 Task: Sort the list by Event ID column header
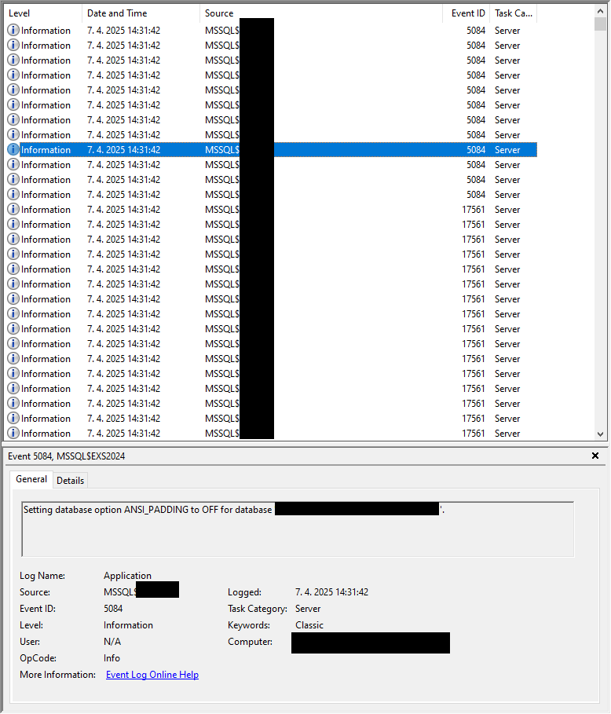(466, 13)
